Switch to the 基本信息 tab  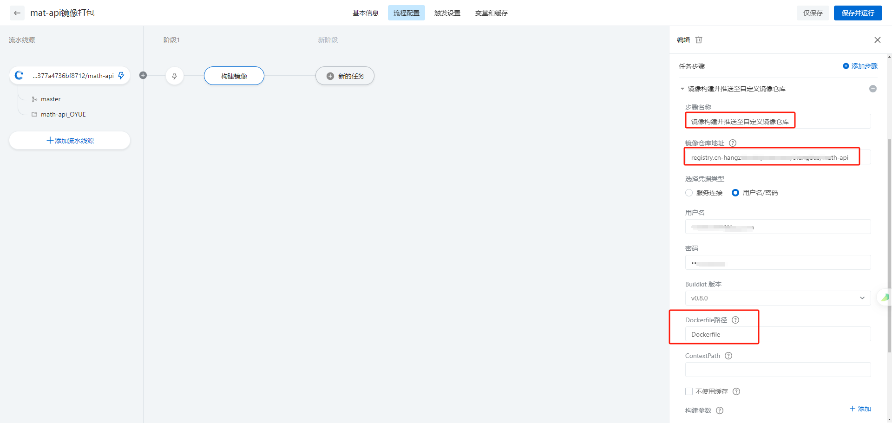[365, 13]
